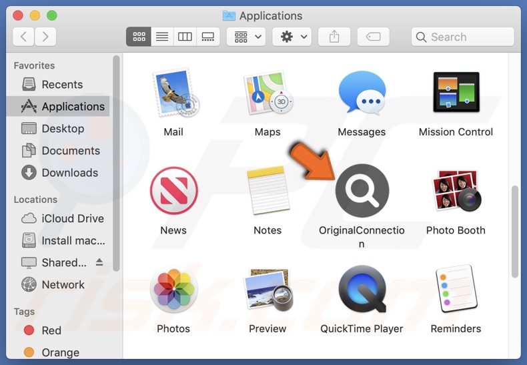Open the Preview application icon
Image resolution: width=527 pixels, height=365 pixels.
pyautogui.click(x=268, y=289)
